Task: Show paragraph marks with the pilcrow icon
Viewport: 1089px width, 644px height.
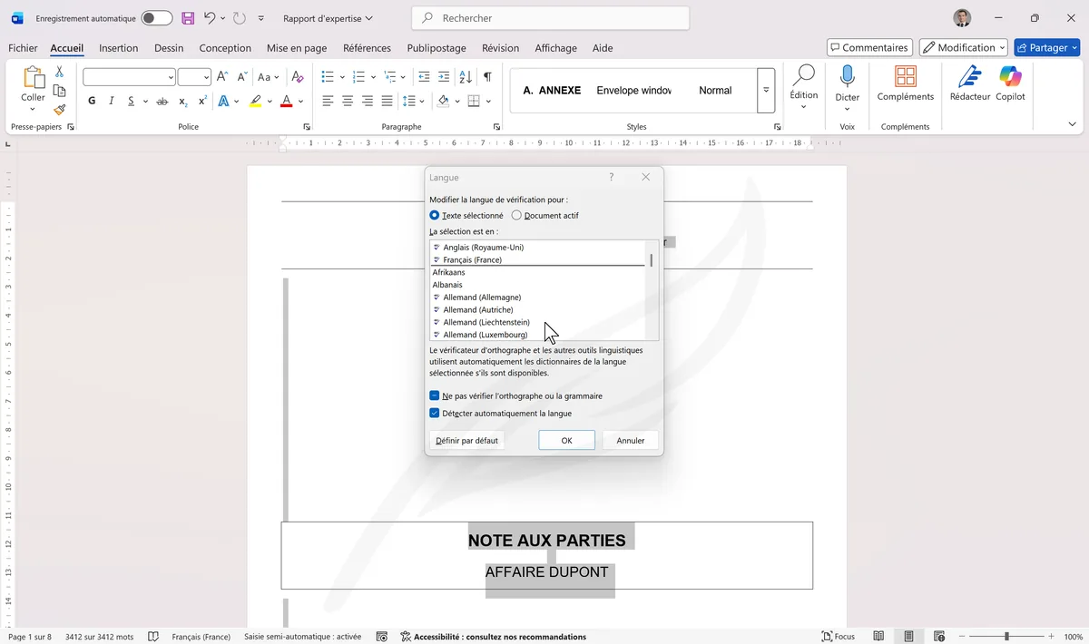Action: point(487,77)
